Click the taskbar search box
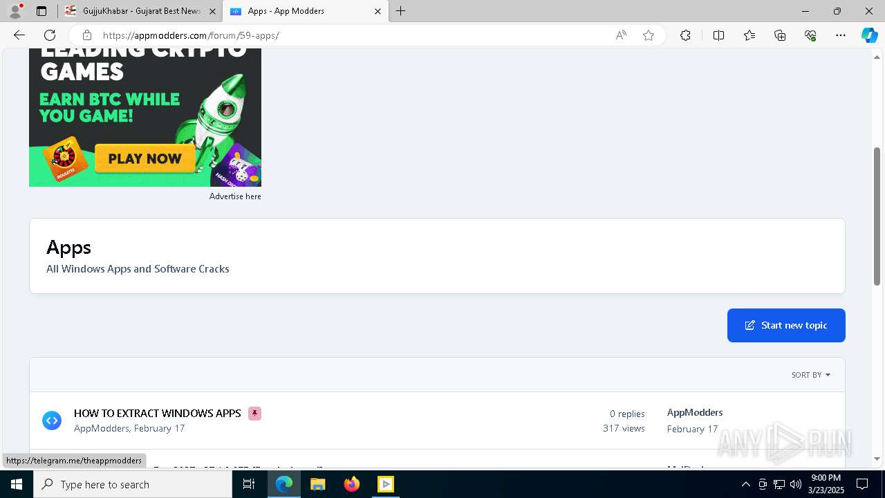This screenshot has height=498, width=885. 133,484
